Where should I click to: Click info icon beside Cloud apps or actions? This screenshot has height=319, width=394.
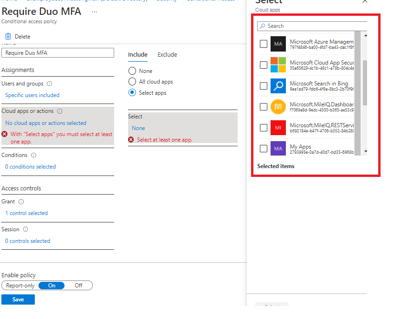59,111
